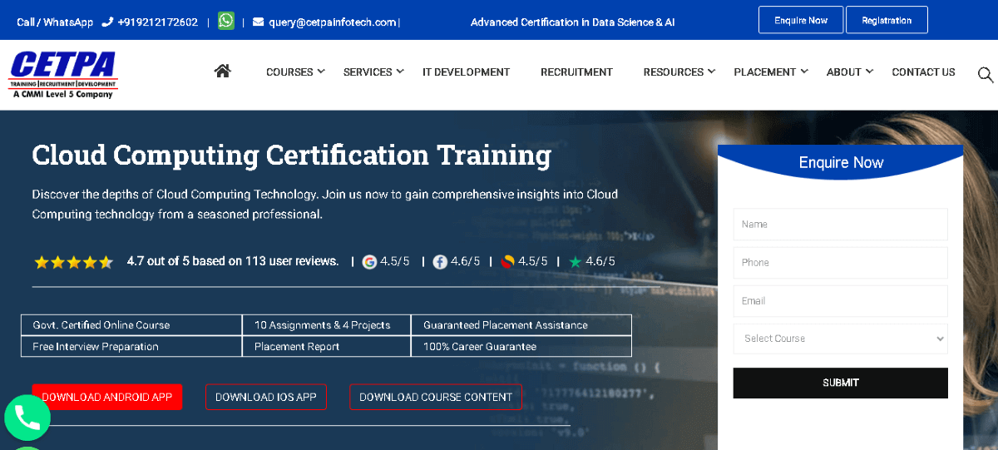Click DOWNLOAD ANDROID APP button
The height and width of the screenshot is (450, 998).
107,397
